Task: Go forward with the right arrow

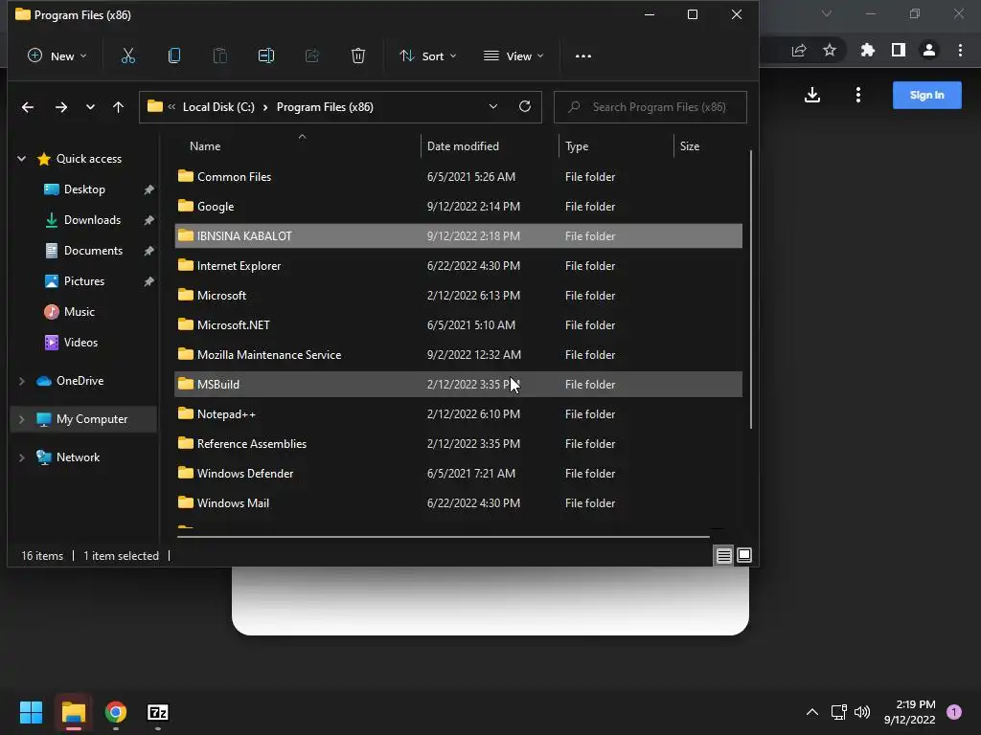Action: 60,107
